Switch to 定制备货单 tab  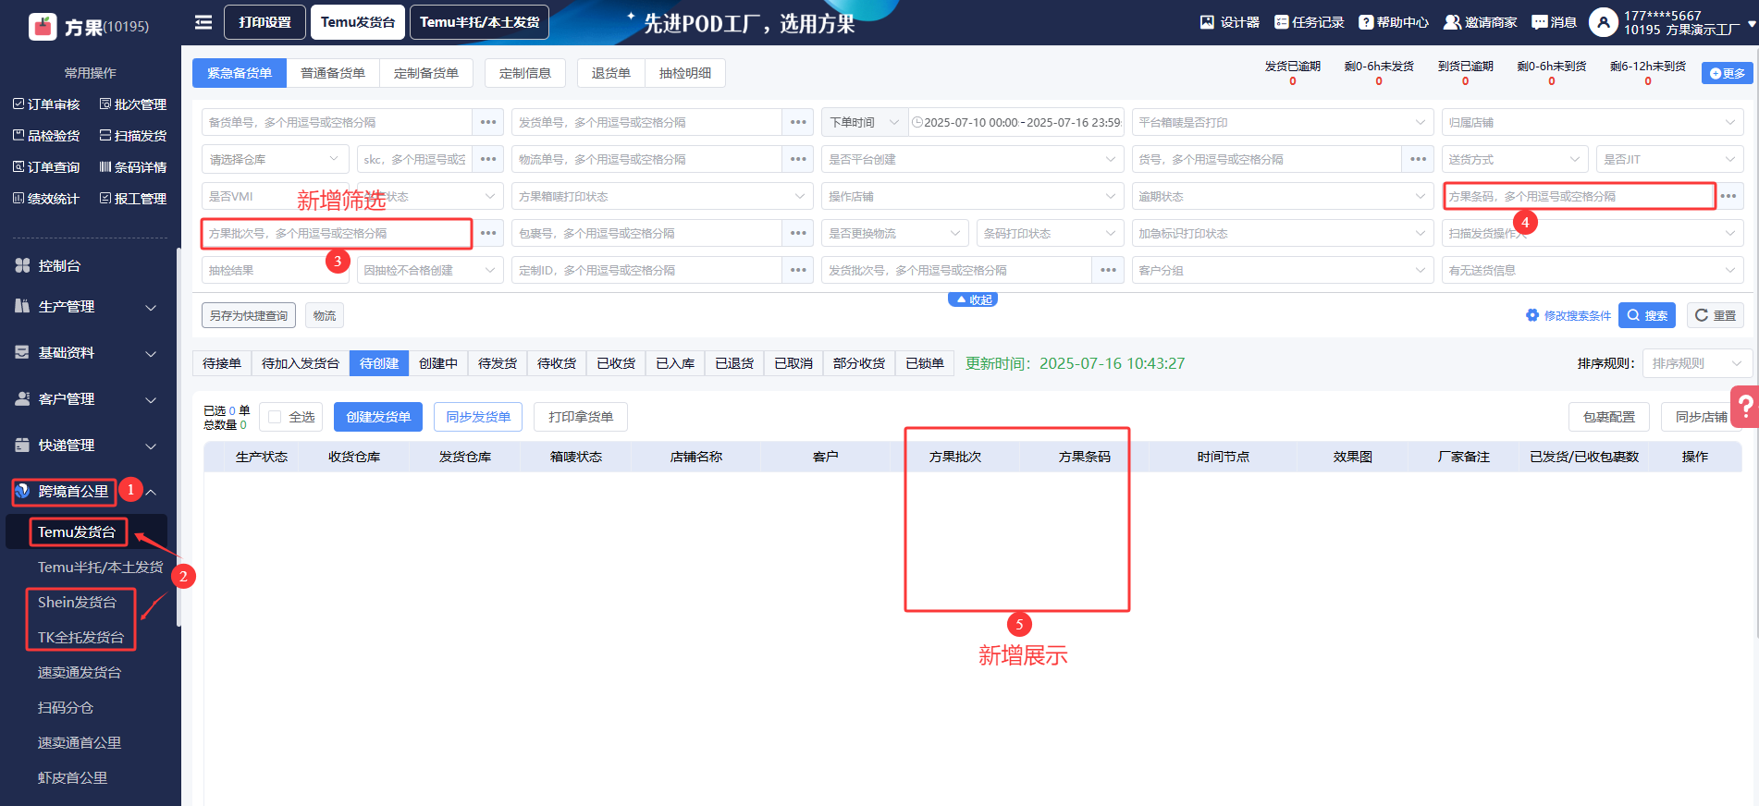[x=426, y=73]
